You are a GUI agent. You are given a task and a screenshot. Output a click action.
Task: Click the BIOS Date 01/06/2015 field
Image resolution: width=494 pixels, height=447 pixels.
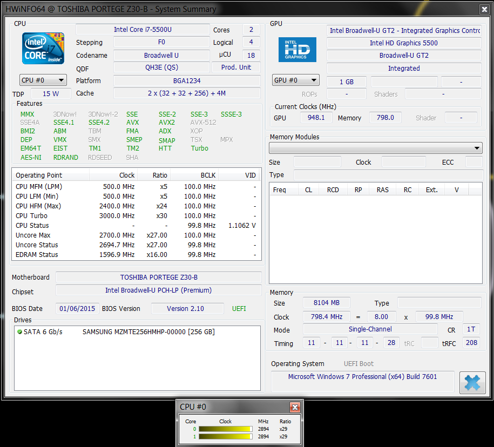click(x=77, y=308)
